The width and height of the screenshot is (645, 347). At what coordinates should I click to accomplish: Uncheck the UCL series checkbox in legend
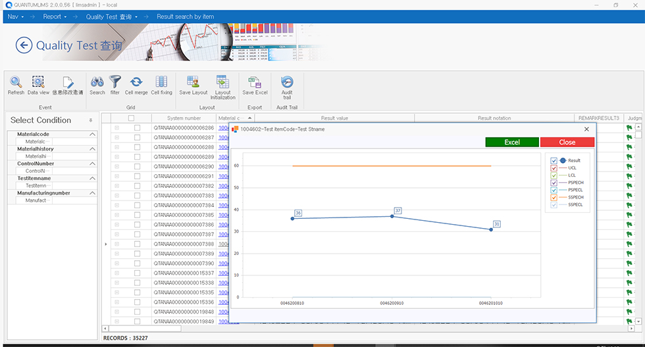coord(554,168)
